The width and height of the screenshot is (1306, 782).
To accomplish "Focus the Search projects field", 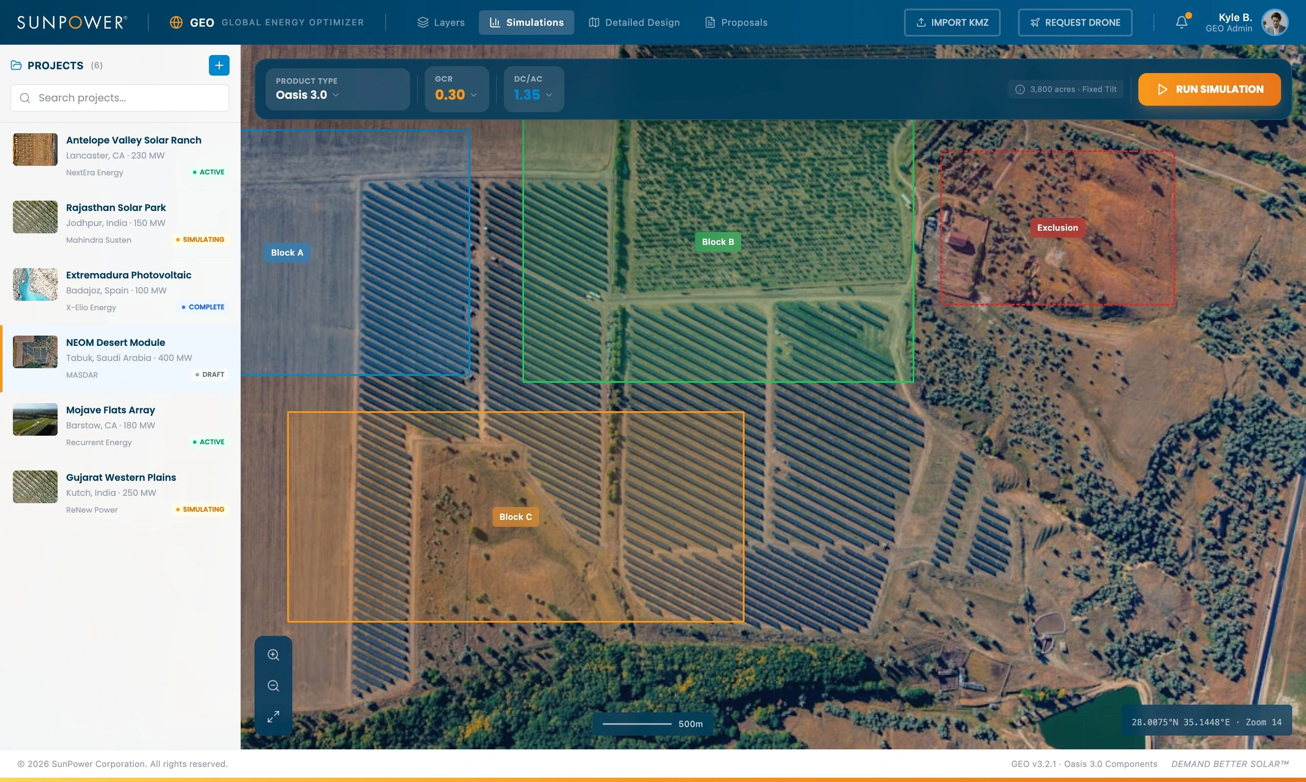I will point(120,98).
